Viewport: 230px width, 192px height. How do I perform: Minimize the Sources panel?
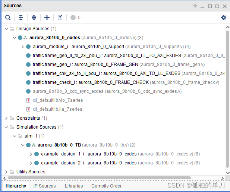tap(202, 7)
